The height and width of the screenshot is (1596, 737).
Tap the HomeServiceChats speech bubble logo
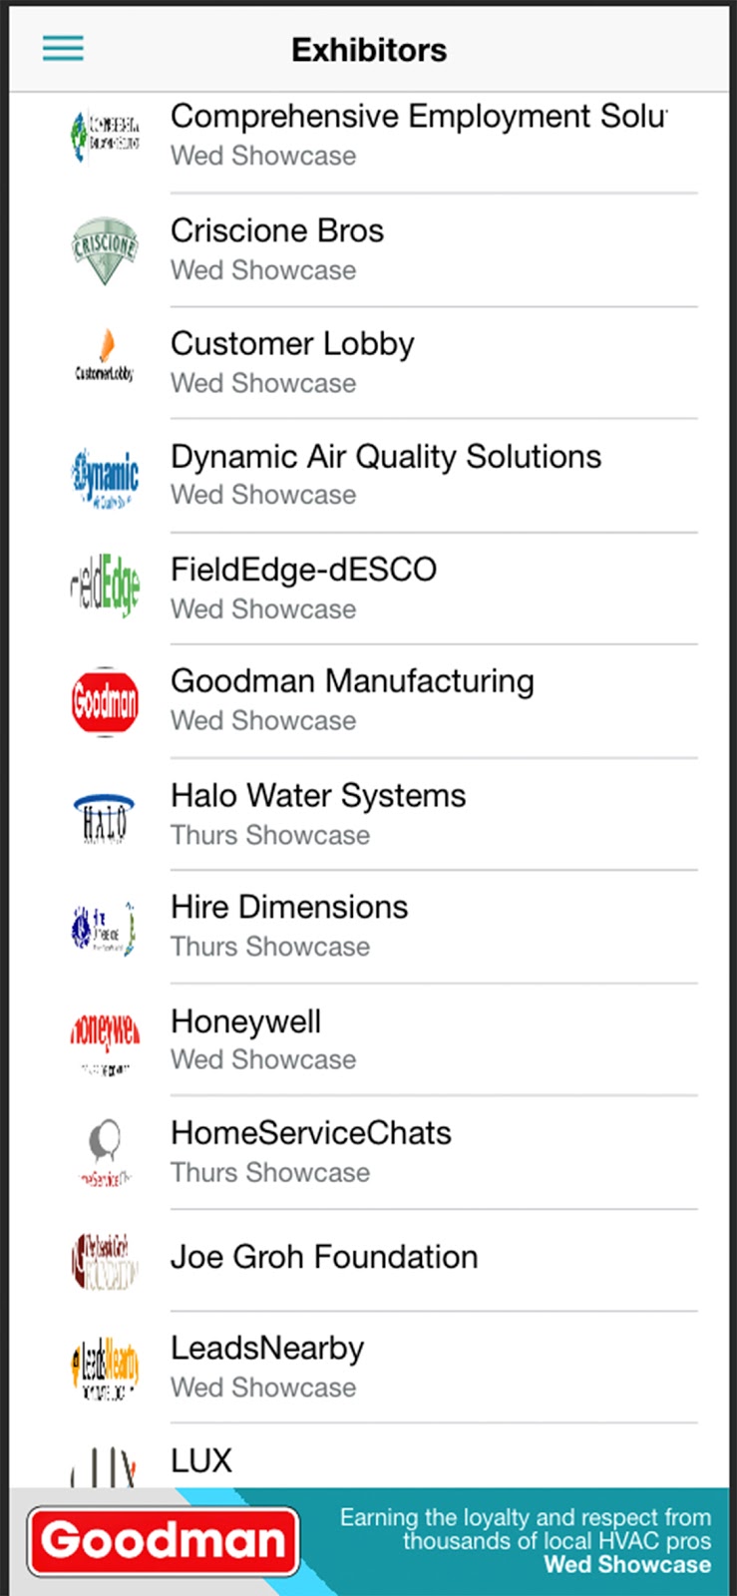click(x=105, y=1152)
